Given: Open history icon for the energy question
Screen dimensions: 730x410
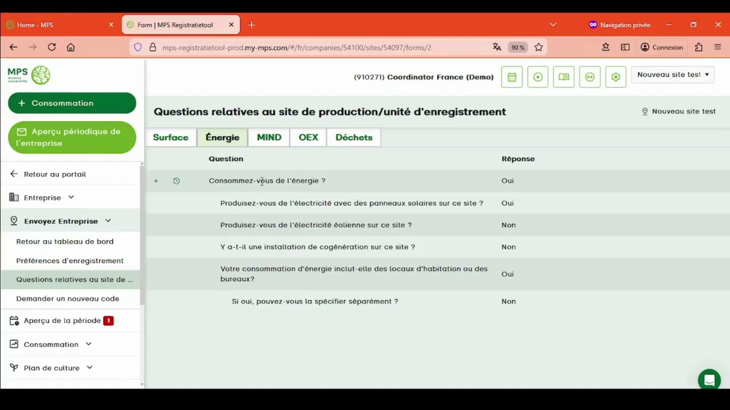Looking at the screenshot, I should [176, 181].
